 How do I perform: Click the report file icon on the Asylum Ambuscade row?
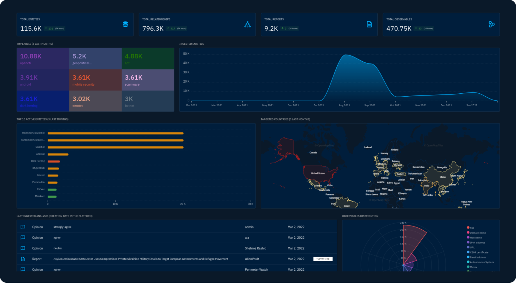22,259
